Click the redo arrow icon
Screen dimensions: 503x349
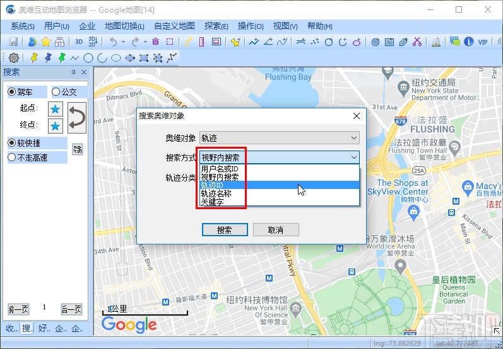[135, 42]
